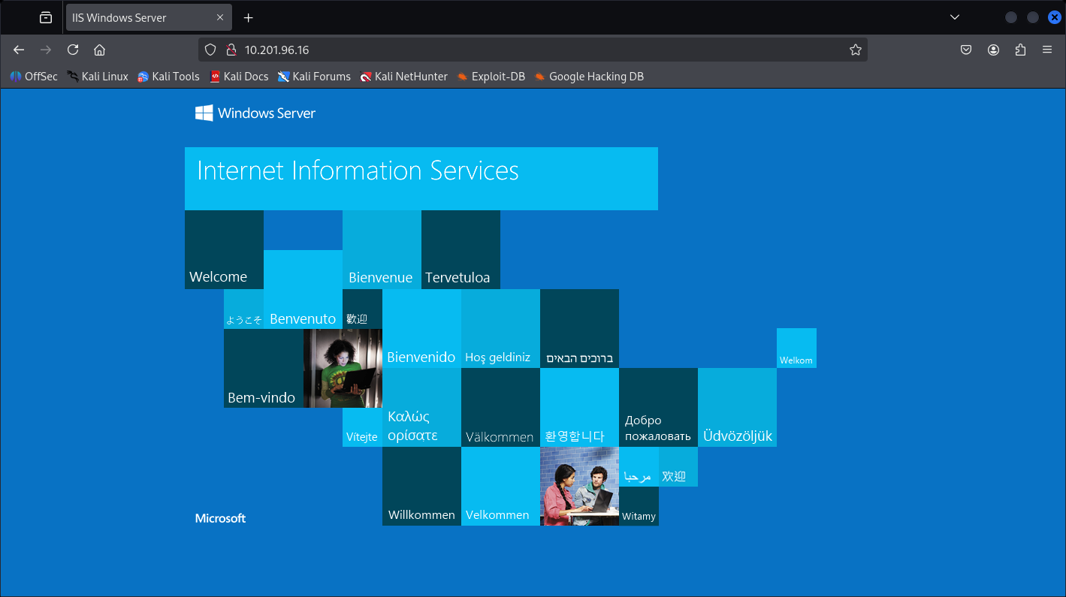Click the woman with laptop photo
Image resolution: width=1066 pixels, height=597 pixels.
click(343, 368)
